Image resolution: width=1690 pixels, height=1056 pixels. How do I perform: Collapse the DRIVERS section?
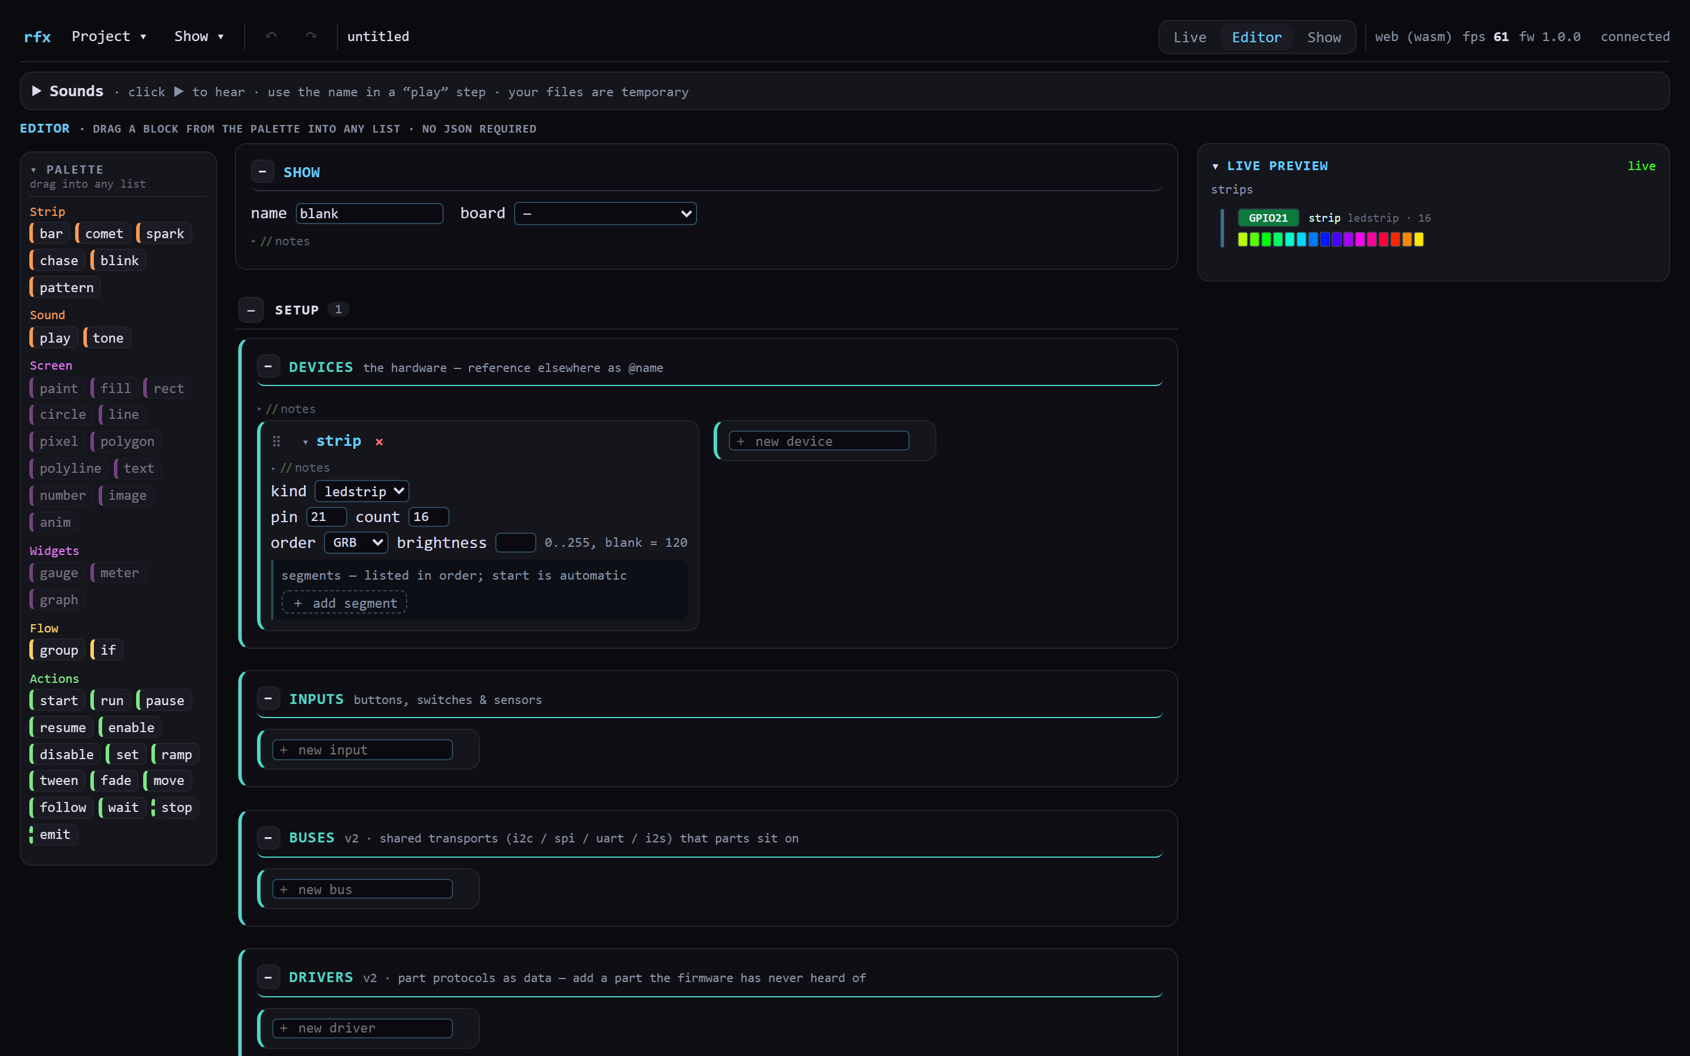click(x=268, y=977)
